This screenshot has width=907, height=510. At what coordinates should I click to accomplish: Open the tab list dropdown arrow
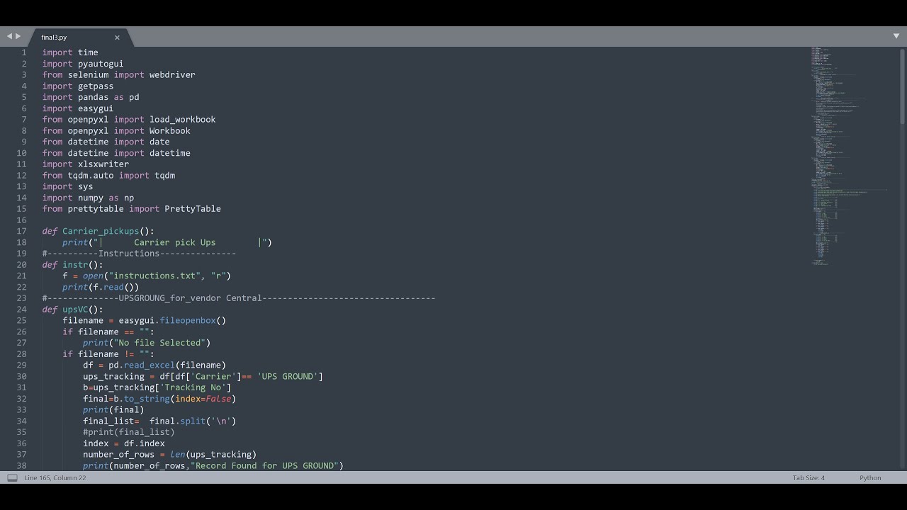coord(896,36)
